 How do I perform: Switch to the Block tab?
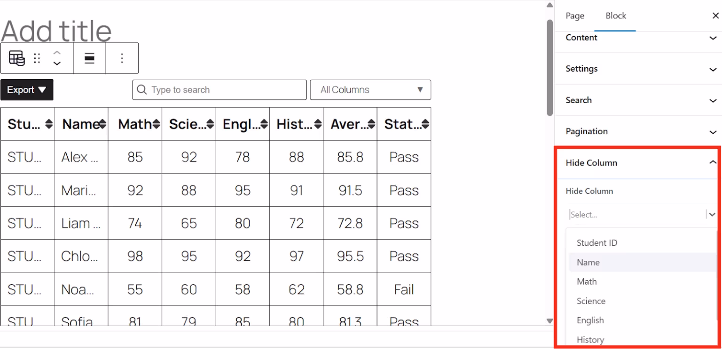pyautogui.click(x=615, y=15)
